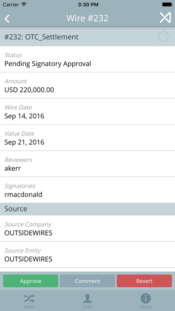Select the Amount USD 220,000.00 row
Image resolution: width=175 pixels, height=311 pixels.
pyautogui.click(x=87, y=85)
